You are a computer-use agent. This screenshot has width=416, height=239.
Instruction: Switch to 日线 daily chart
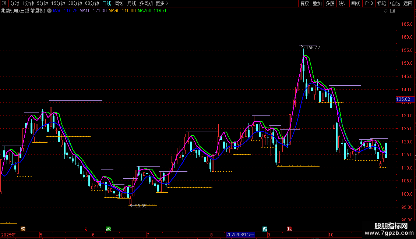coord(107,3)
